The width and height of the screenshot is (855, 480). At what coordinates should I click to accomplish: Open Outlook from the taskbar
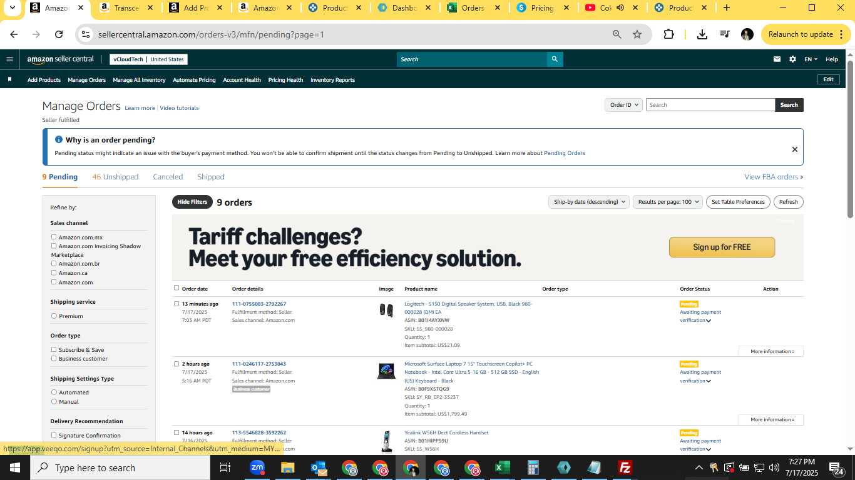point(318,467)
